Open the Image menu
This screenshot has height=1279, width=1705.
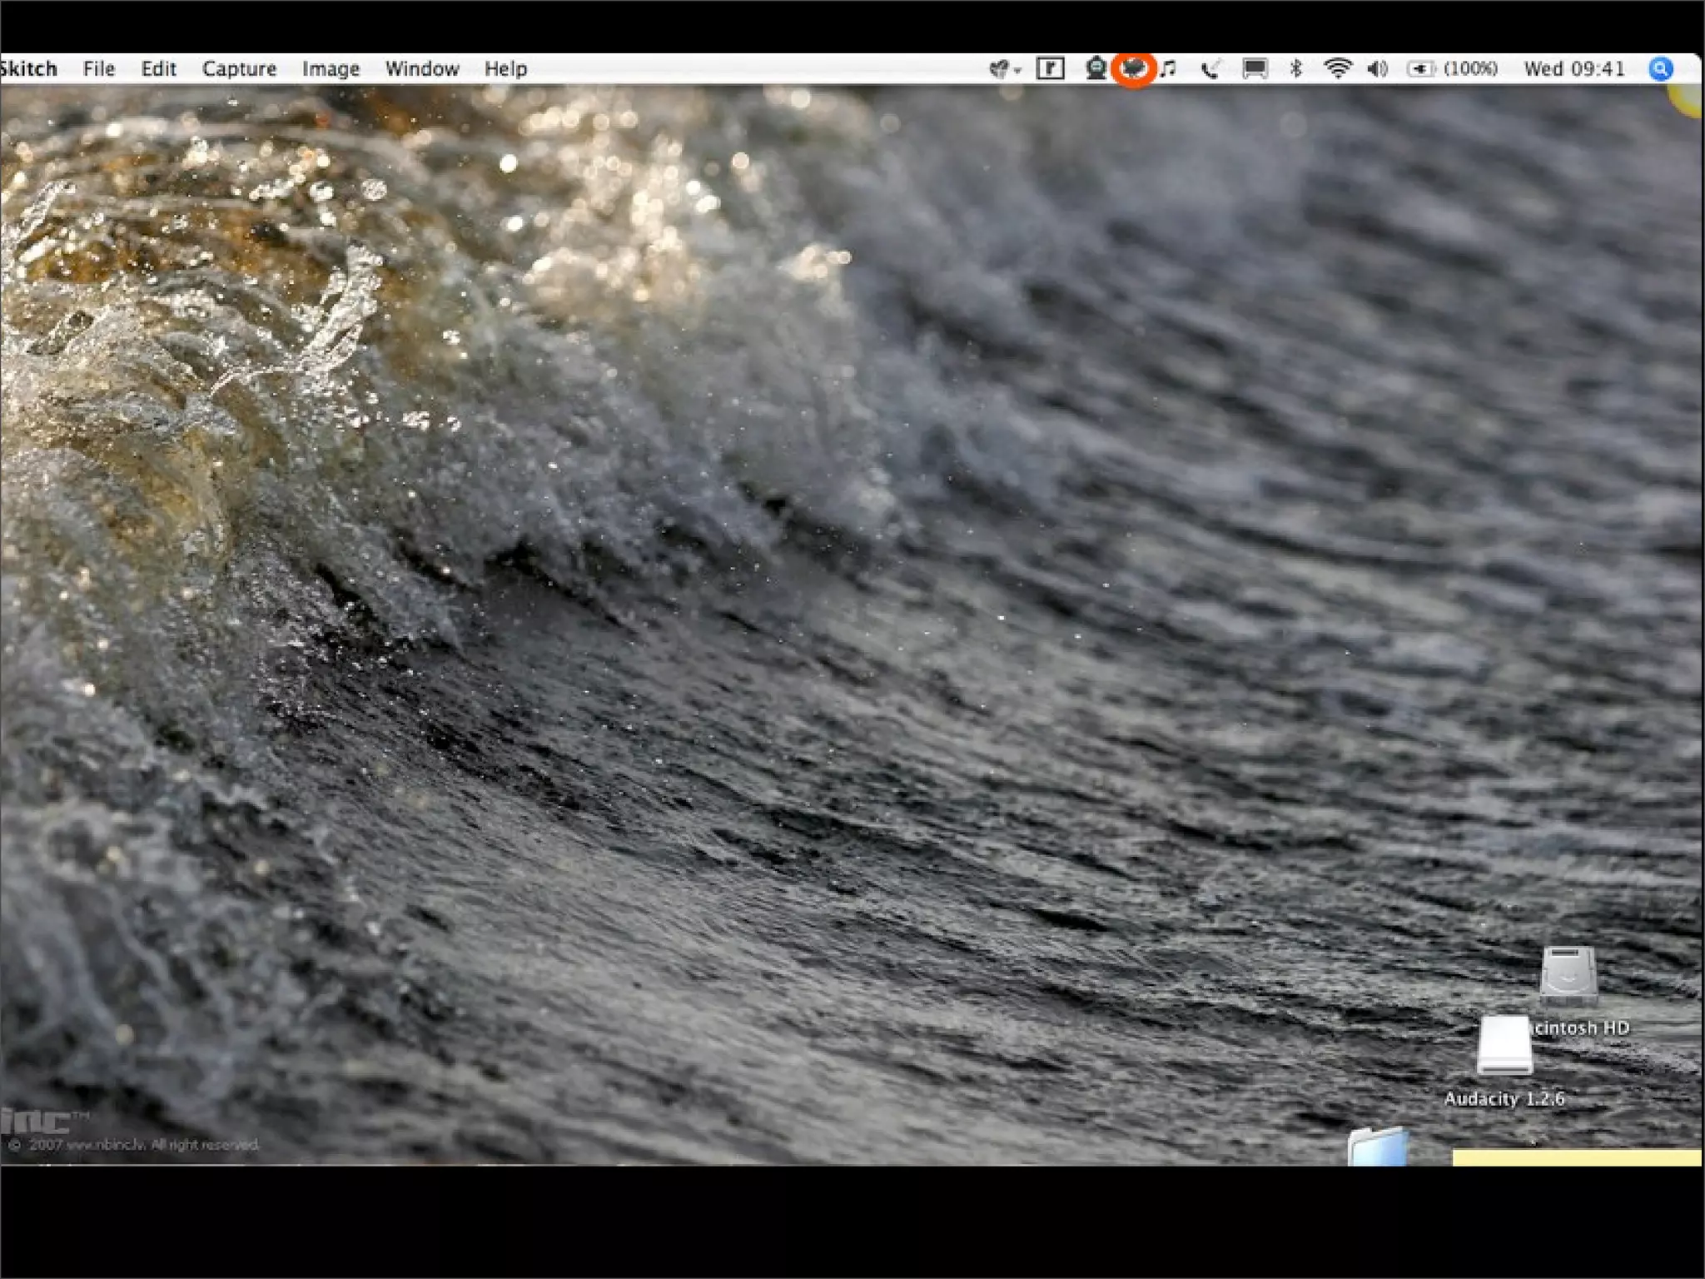coord(331,68)
